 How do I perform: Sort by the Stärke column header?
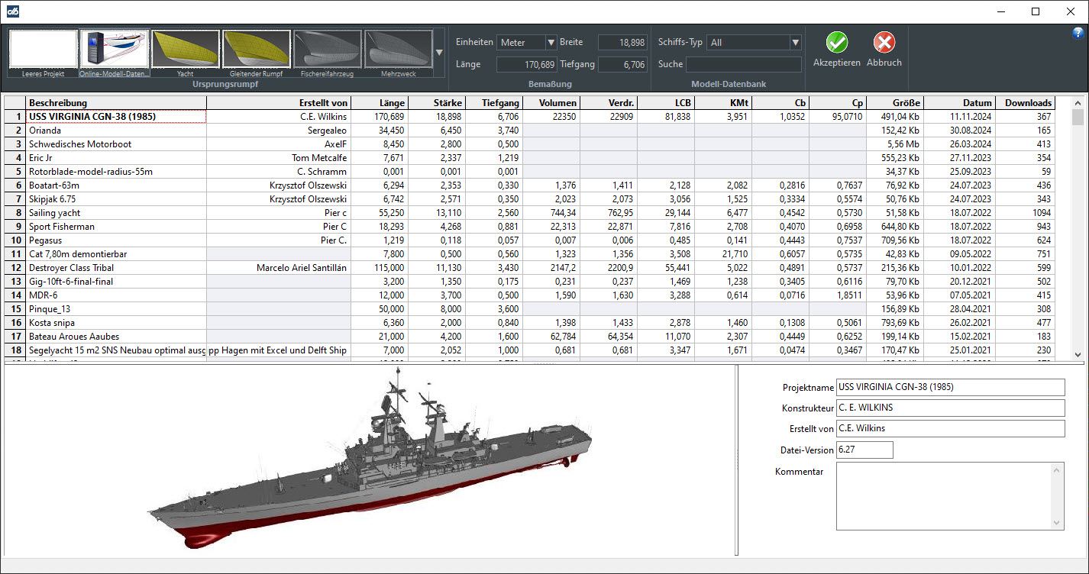(x=437, y=103)
